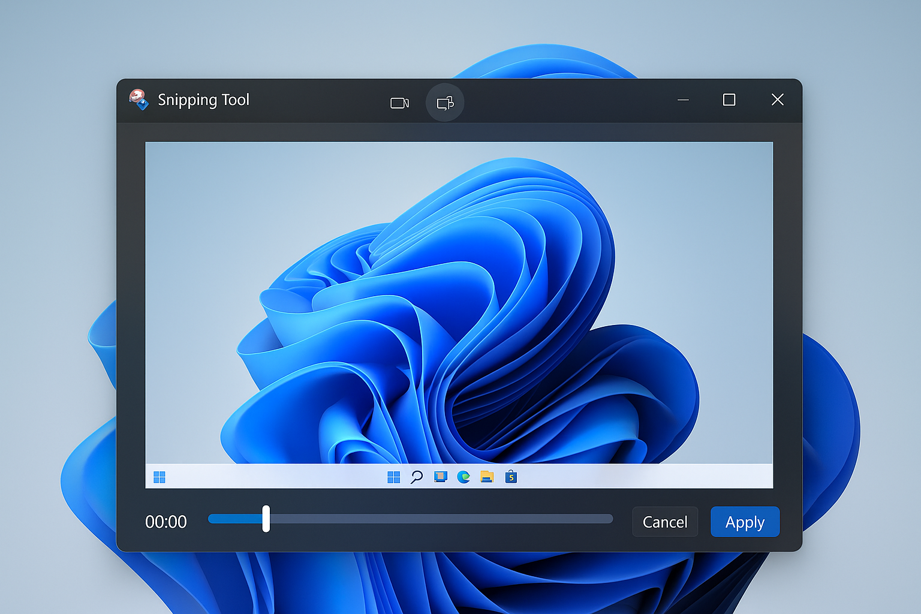
Task: Click the recording preview image
Action: click(459, 315)
